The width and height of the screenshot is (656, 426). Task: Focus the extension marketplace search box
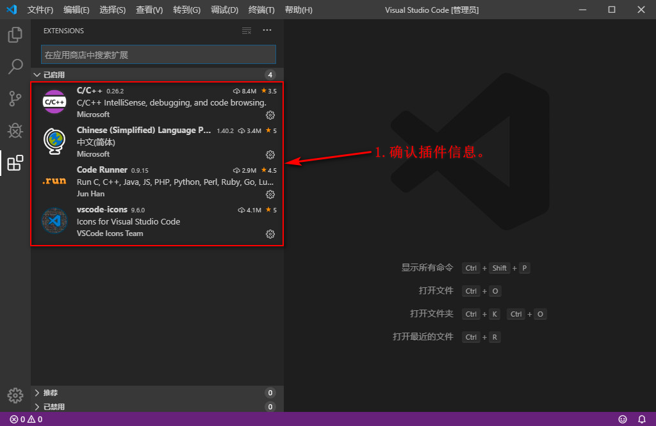point(159,55)
